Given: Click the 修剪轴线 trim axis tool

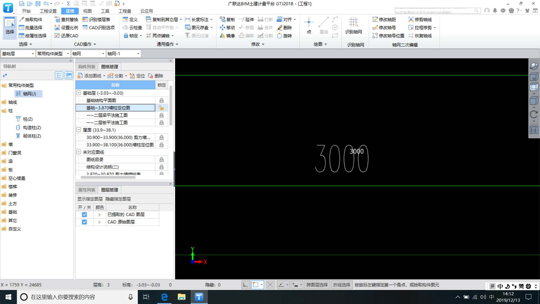Looking at the screenshot, I should (x=420, y=19).
